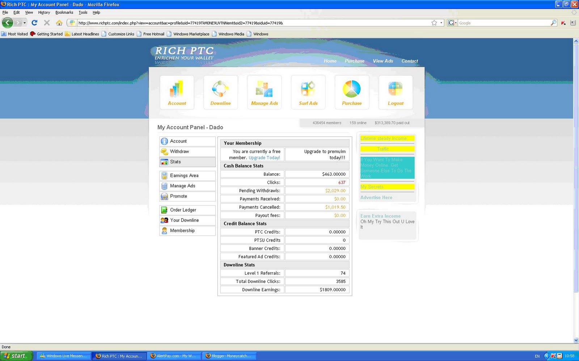Viewport: 579px width, 361px height.
Task: Click the stop loading X icon
Action: [47, 23]
